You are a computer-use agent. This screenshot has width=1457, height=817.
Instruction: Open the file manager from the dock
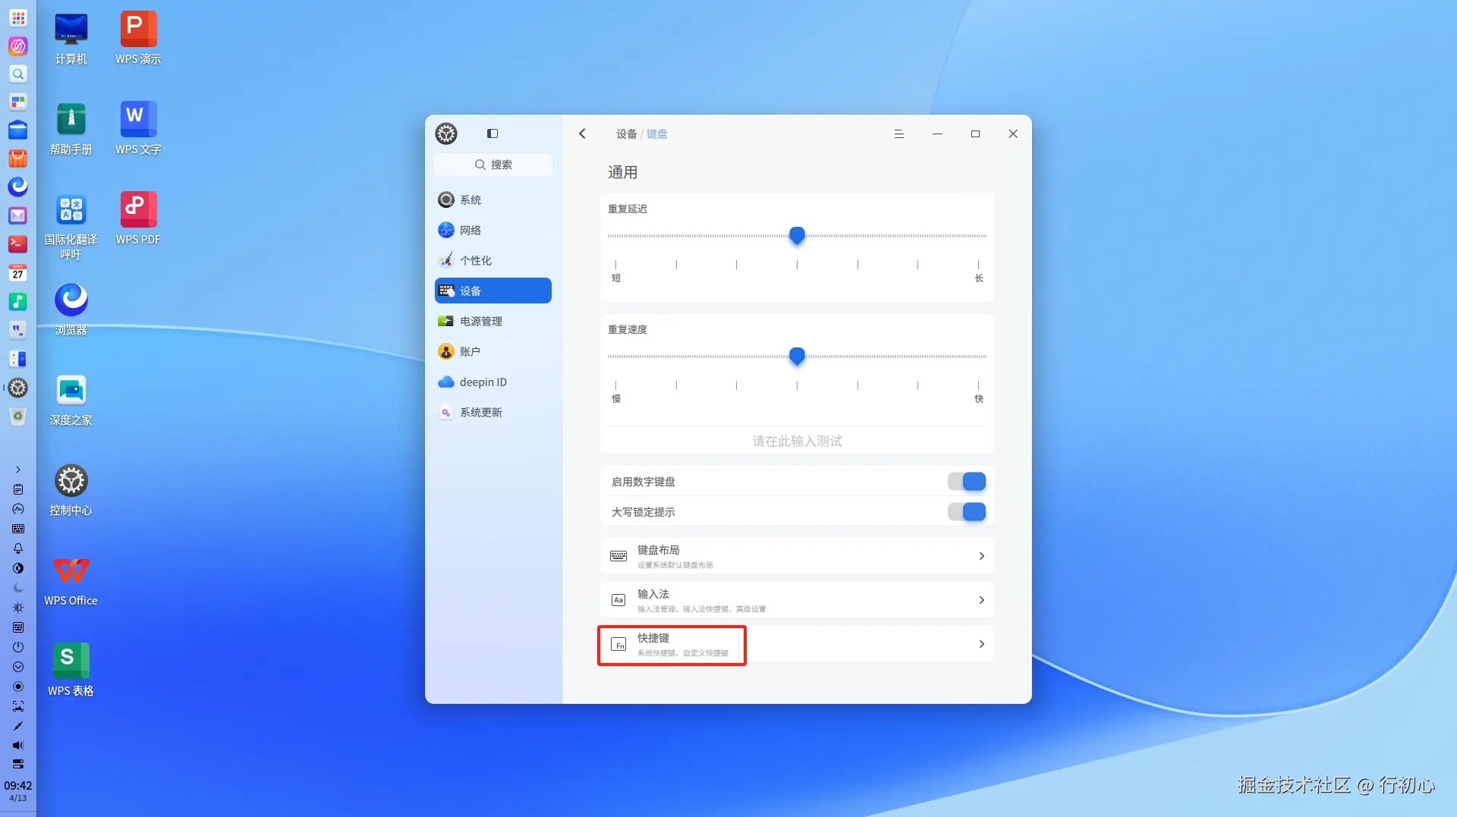[18, 130]
